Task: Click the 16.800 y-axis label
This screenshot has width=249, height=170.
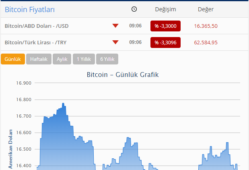Action: (x=24, y=100)
